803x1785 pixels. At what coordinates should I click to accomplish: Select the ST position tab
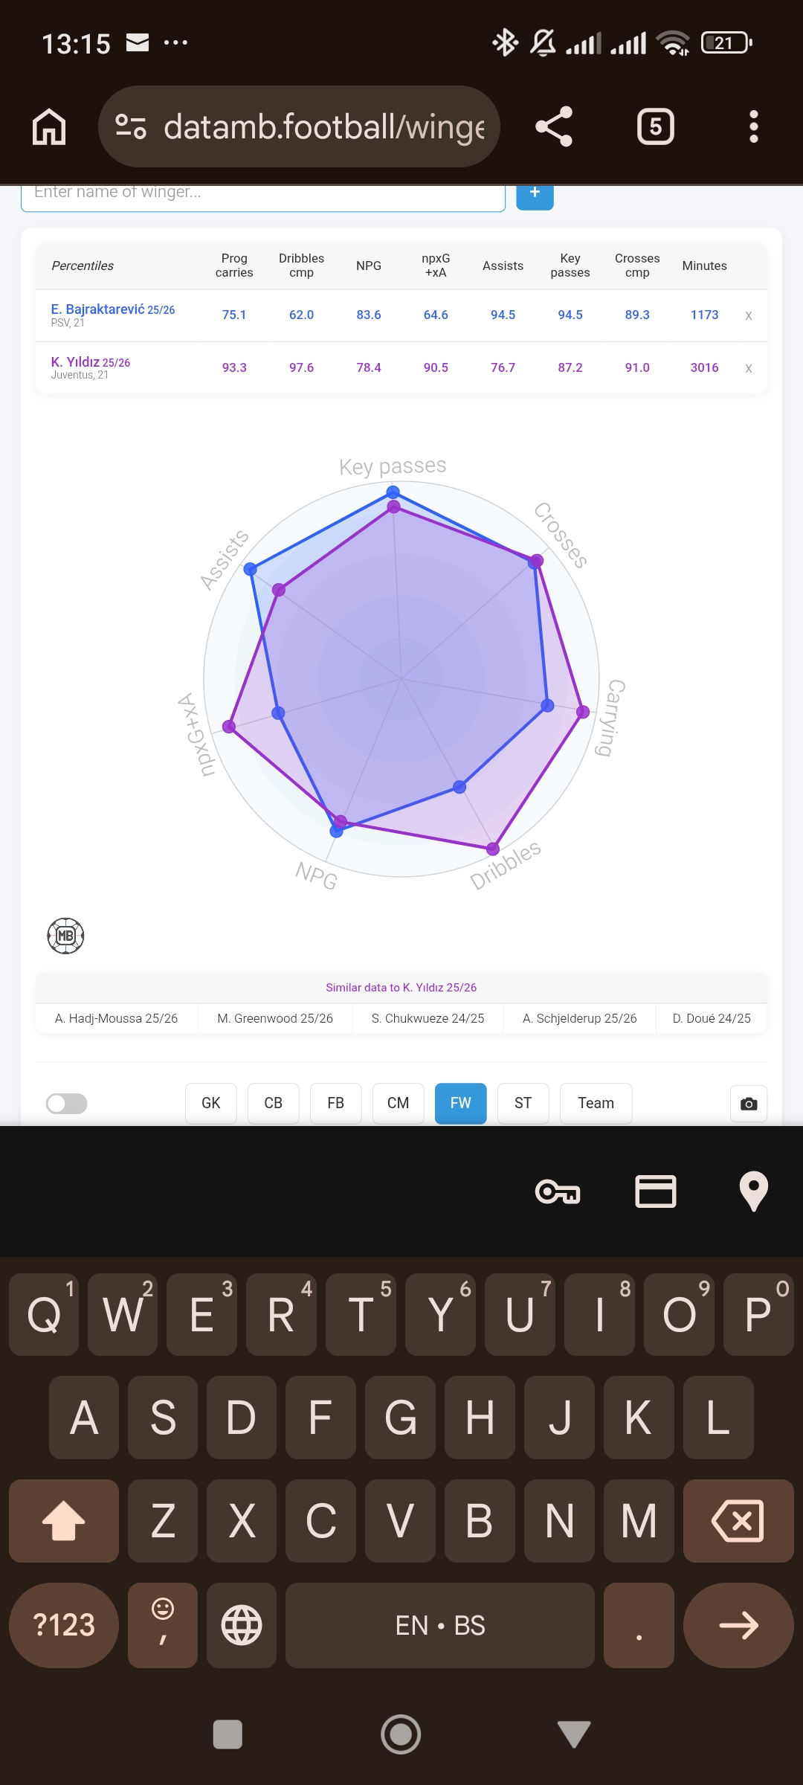(523, 1104)
